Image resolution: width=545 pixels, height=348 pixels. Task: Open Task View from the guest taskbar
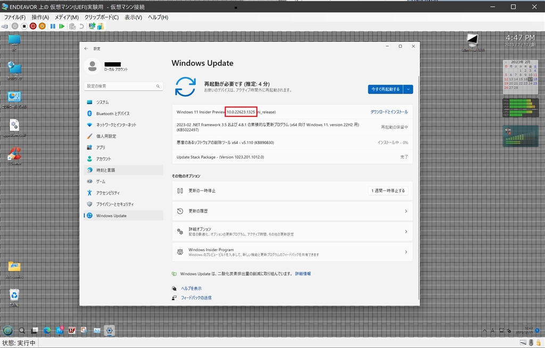[35, 330]
